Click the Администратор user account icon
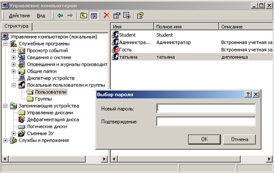Viewport: 274px width, 173px height. click(115, 42)
